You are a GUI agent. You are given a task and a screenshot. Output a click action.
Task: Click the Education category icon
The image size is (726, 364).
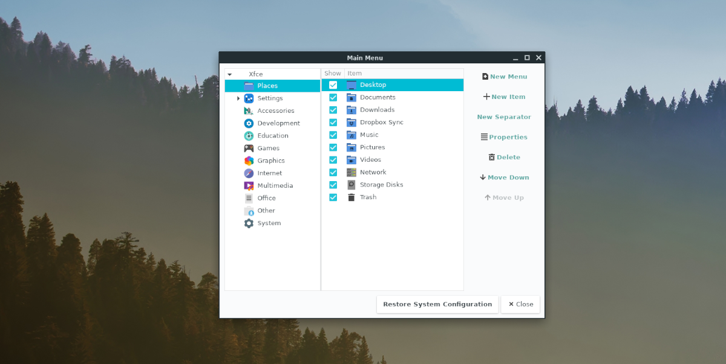point(247,135)
